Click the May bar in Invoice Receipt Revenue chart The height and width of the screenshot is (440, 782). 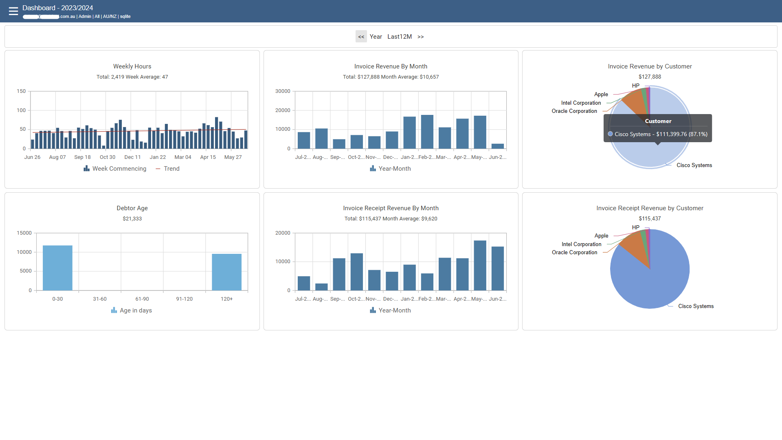(x=480, y=265)
